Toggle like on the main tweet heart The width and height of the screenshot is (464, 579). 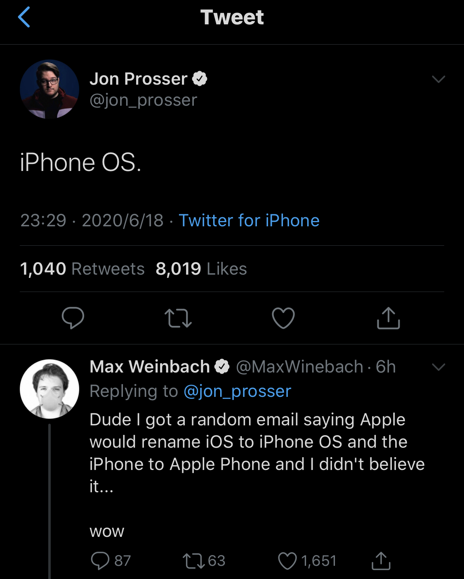tap(283, 318)
